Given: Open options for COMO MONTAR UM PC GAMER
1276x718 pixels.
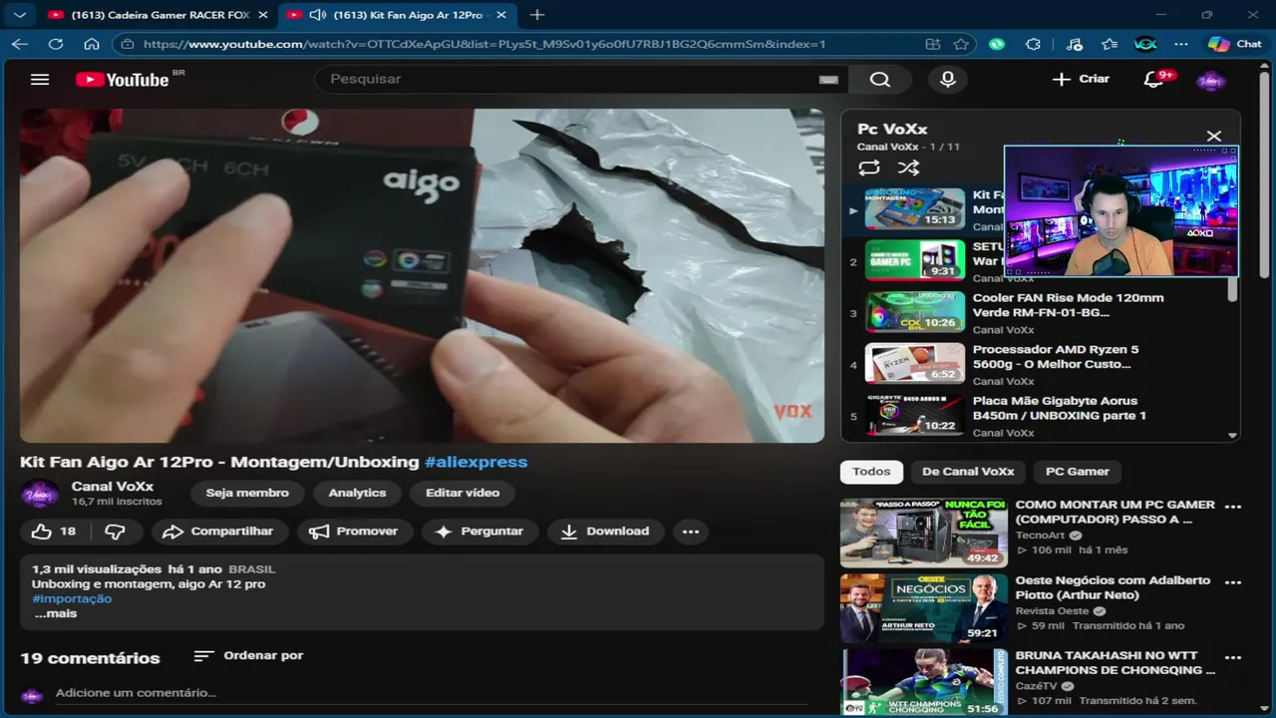Looking at the screenshot, I should click(x=1233, y=507).
